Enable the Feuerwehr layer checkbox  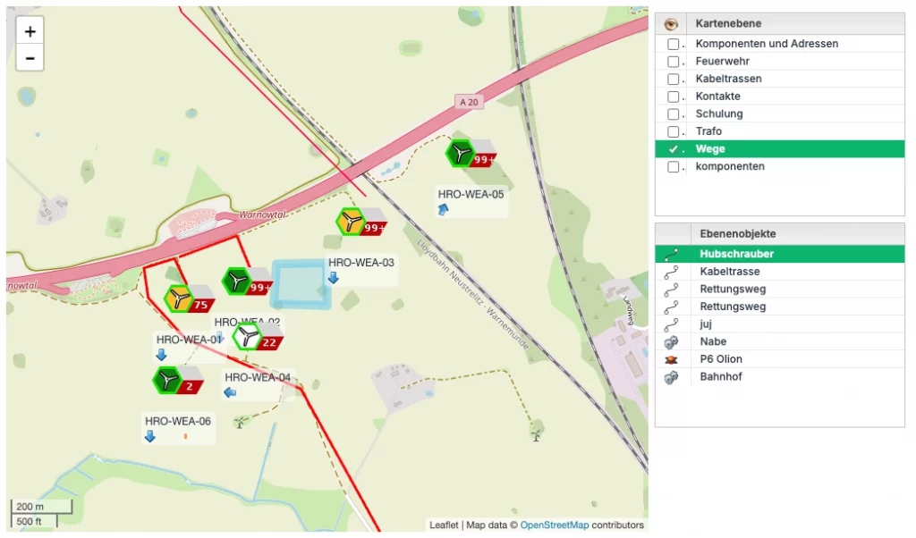click(673, 61)
